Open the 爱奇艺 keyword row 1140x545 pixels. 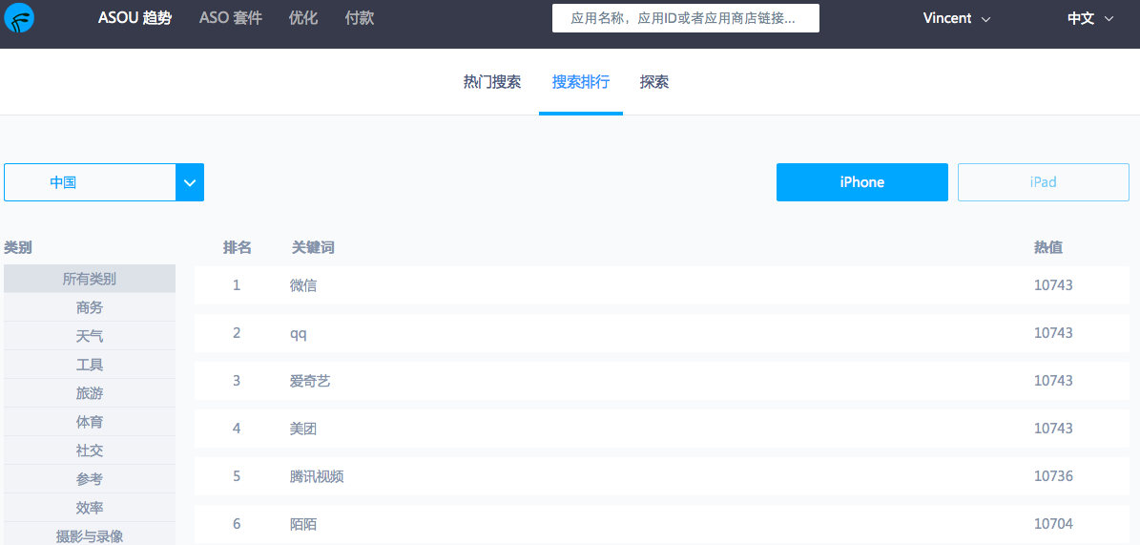pos(662,381)
